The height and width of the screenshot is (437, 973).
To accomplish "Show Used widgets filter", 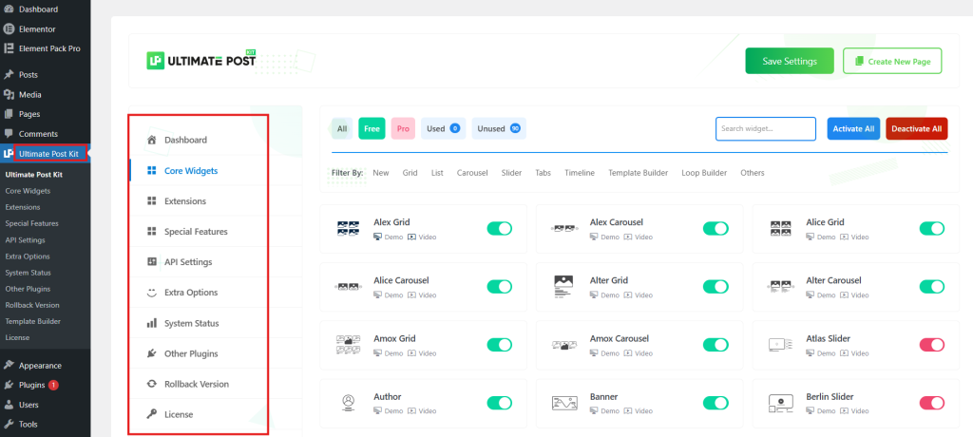I will (x=443, y=128).
